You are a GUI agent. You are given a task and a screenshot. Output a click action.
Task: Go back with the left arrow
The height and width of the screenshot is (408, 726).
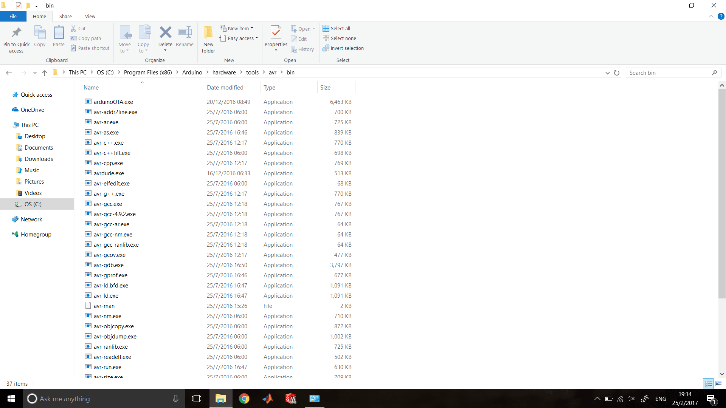9,73
